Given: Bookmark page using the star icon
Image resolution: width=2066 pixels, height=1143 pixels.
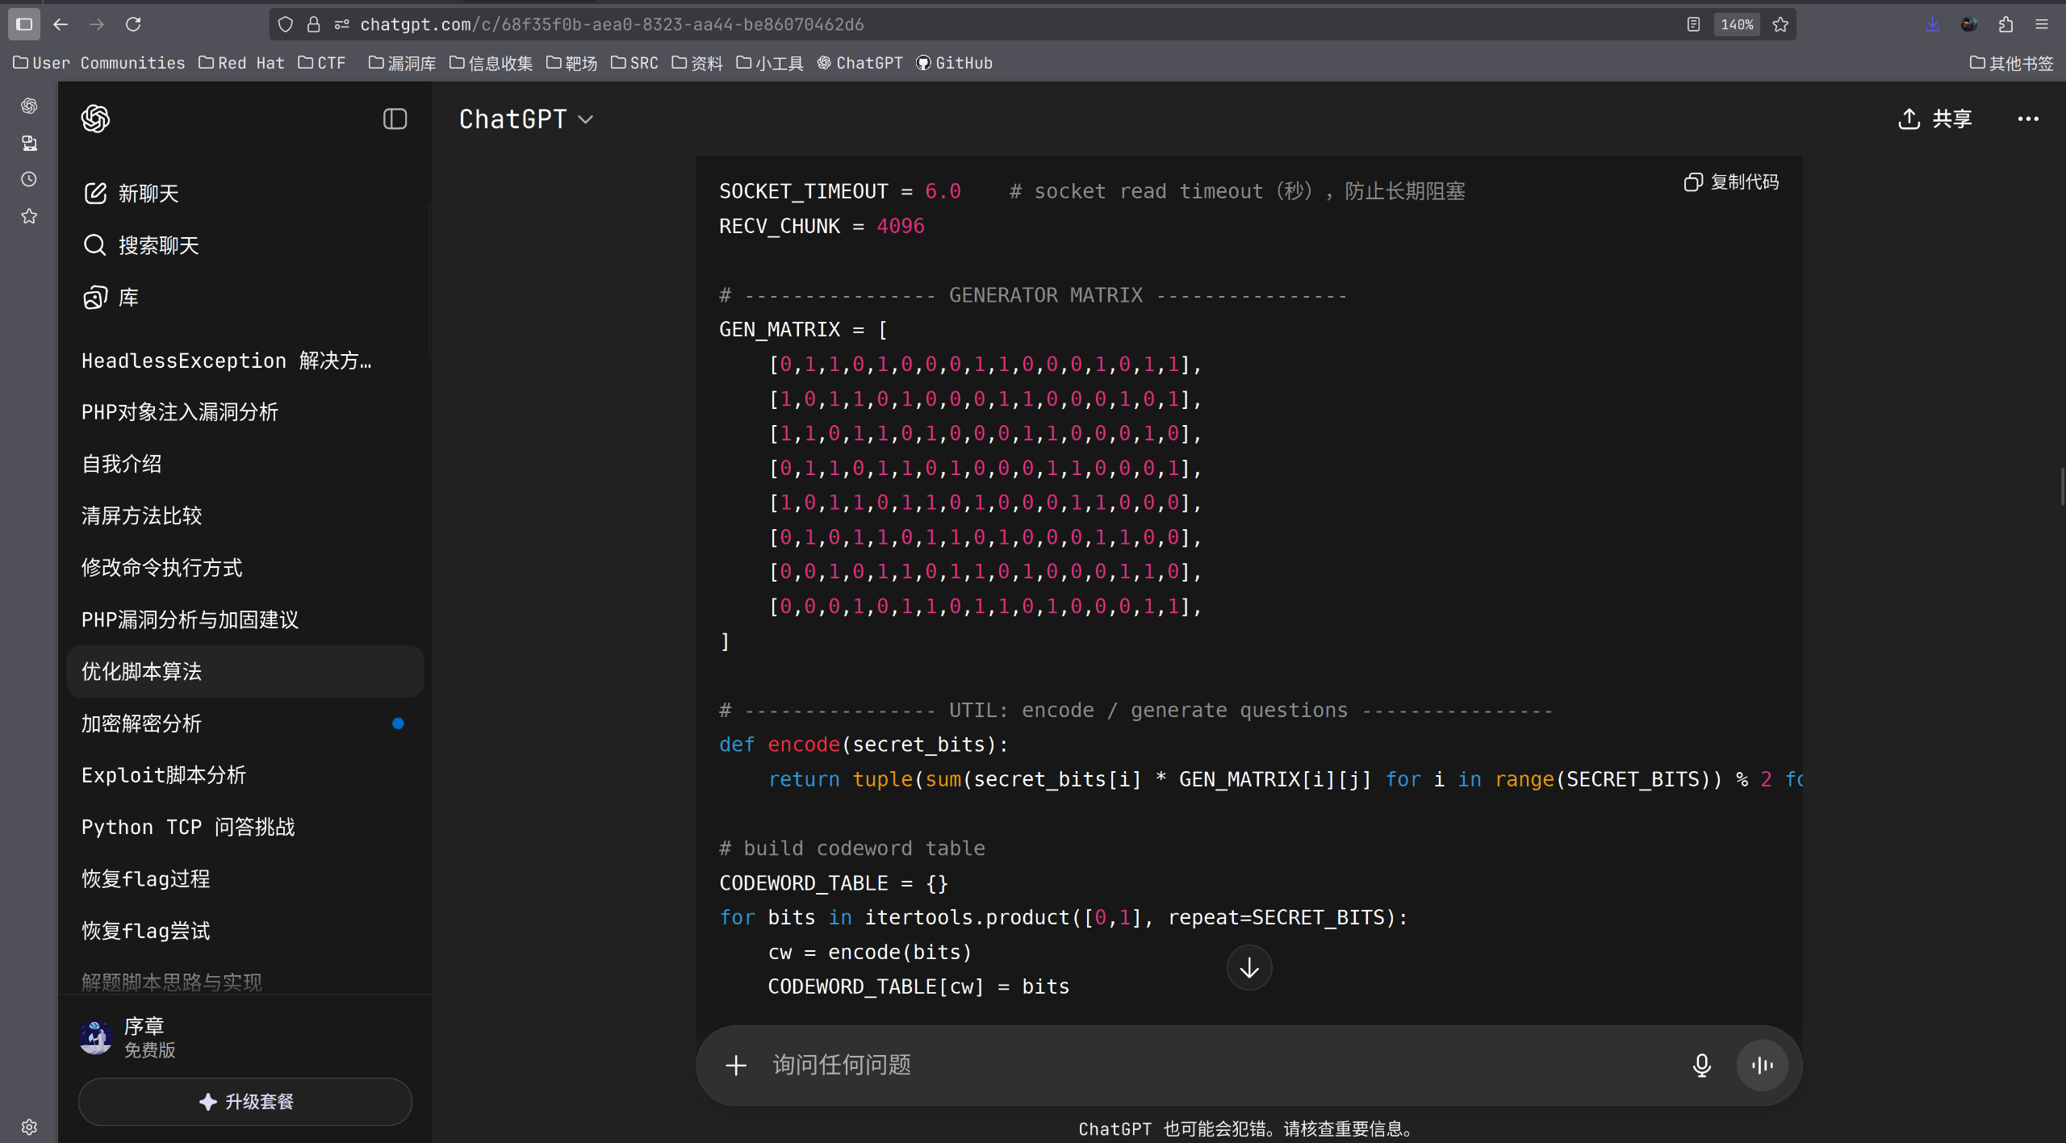Looking at the screenshot, I should (1780, 24).
